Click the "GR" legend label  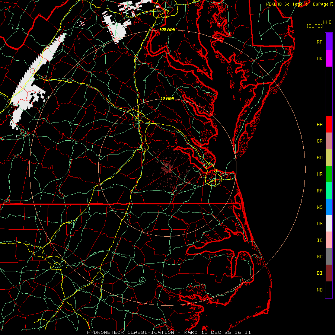click(319, 141)
